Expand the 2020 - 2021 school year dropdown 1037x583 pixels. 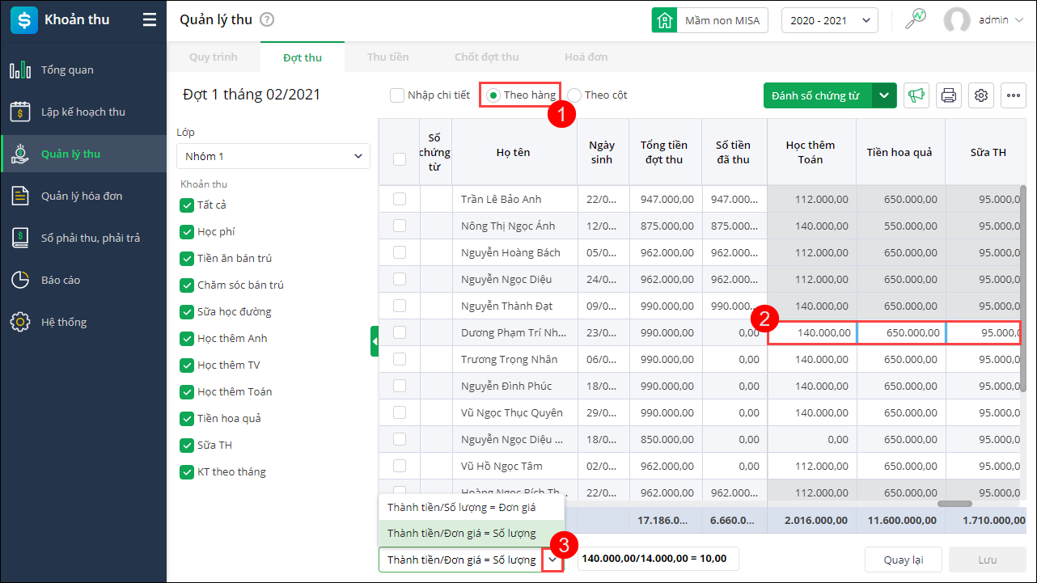(829, 20)
